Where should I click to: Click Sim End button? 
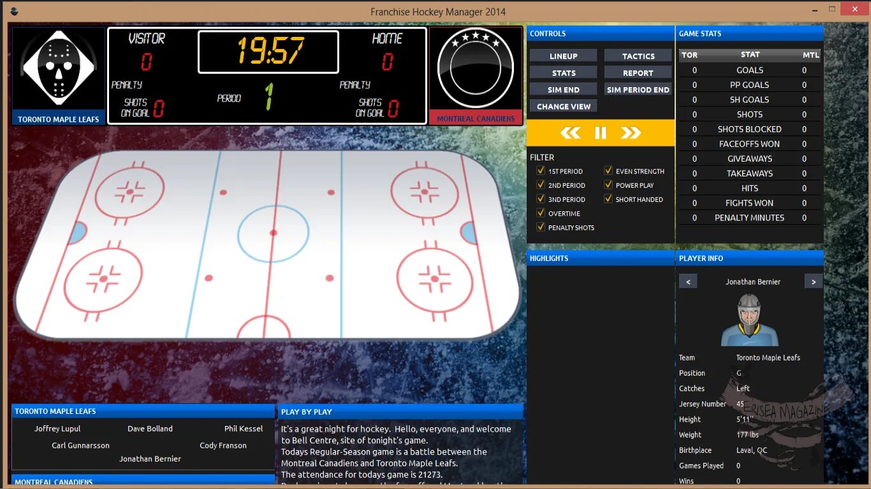563,89
